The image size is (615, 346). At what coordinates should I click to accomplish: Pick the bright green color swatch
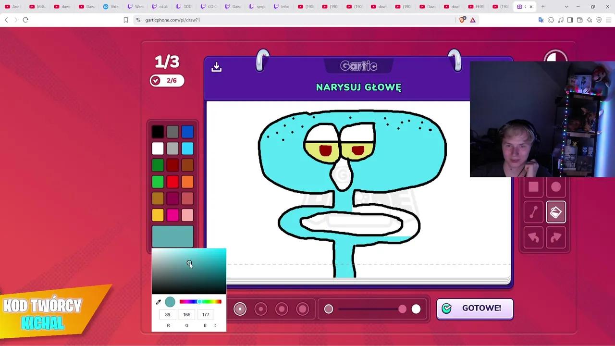point(158,182)
